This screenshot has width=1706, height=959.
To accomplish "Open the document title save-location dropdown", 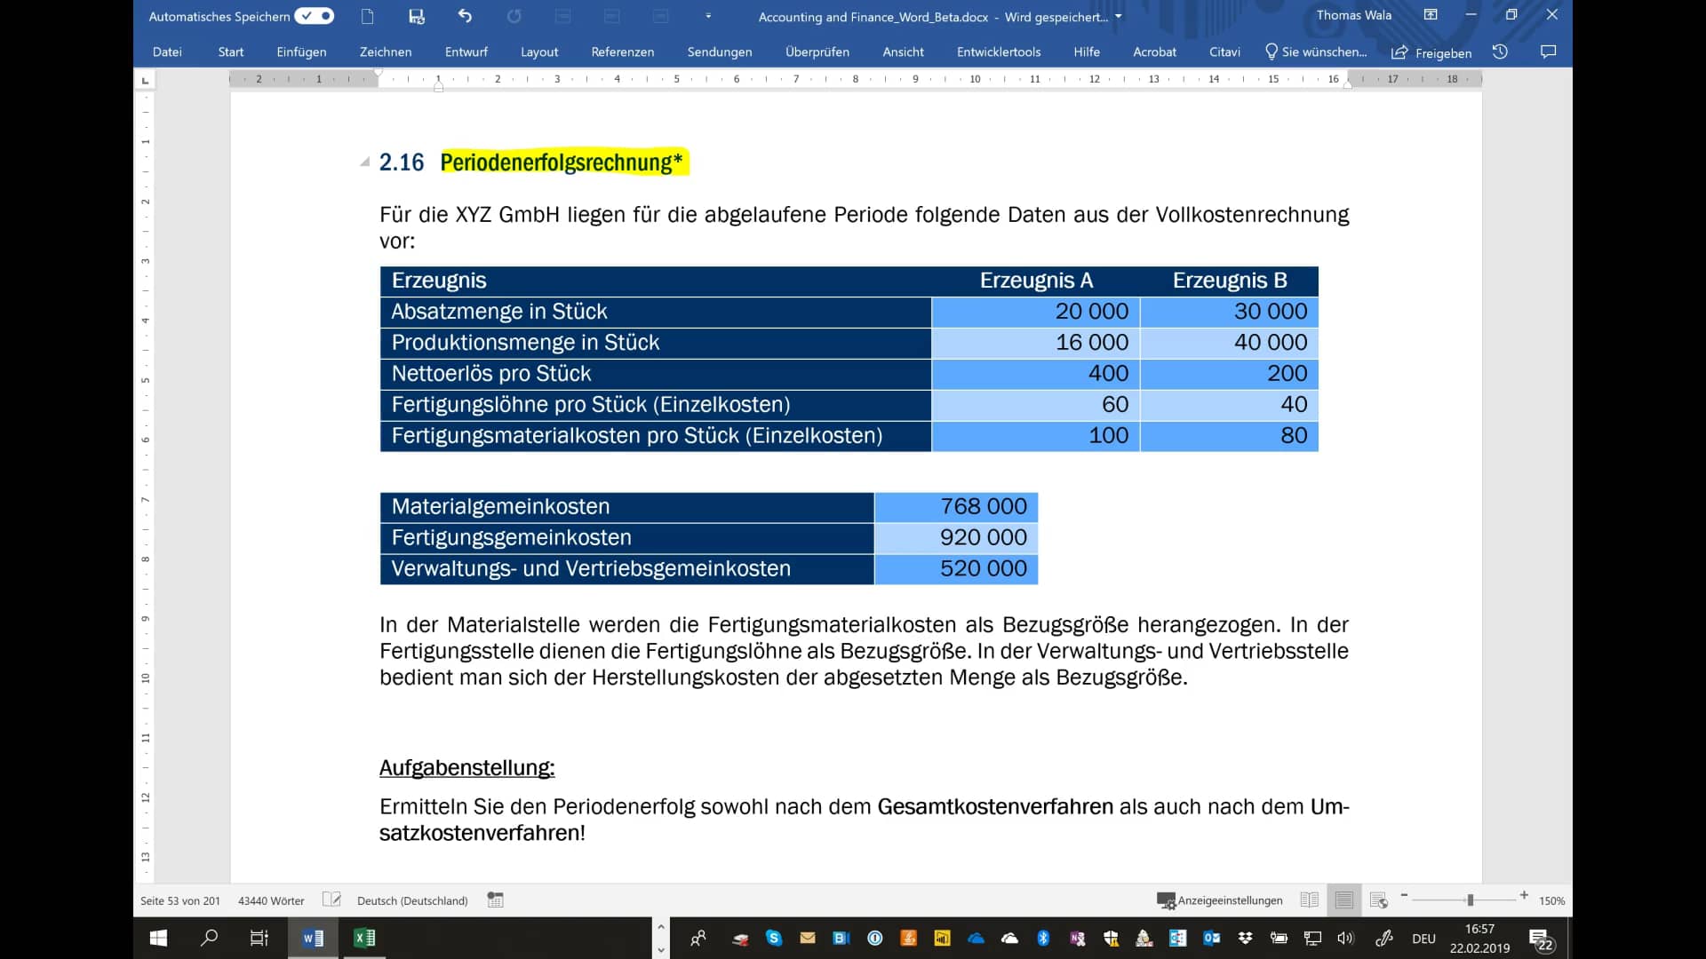I will (1118, 16).
